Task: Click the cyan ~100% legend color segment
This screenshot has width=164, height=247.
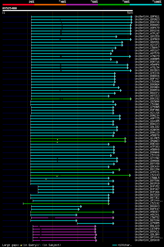Action: click(146, 5)
